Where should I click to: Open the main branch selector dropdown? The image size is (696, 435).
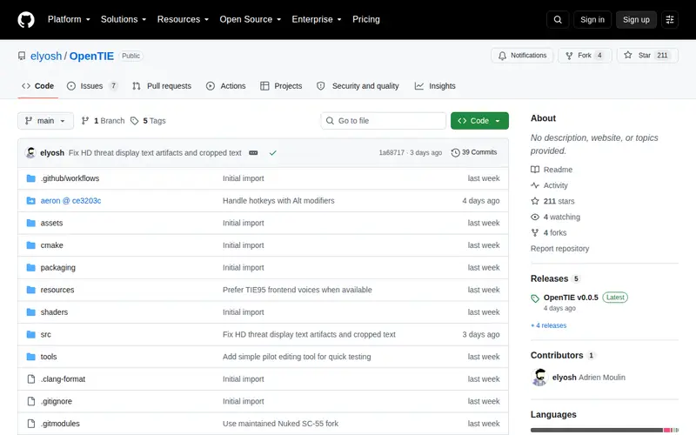[x=46, y=121]
